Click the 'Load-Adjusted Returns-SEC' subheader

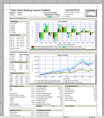click(19, 62)
